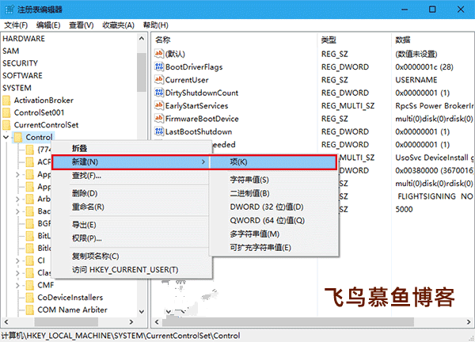Expand the Bac... key chevron
This screenshot has width=475, height=342.
pyautogui.click(x=17, y=211)
